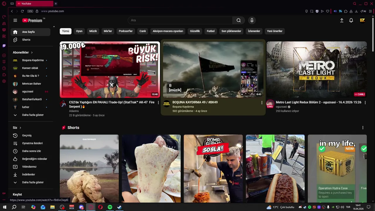Open Oynatma listeleri playlists

tap(30, 143)
